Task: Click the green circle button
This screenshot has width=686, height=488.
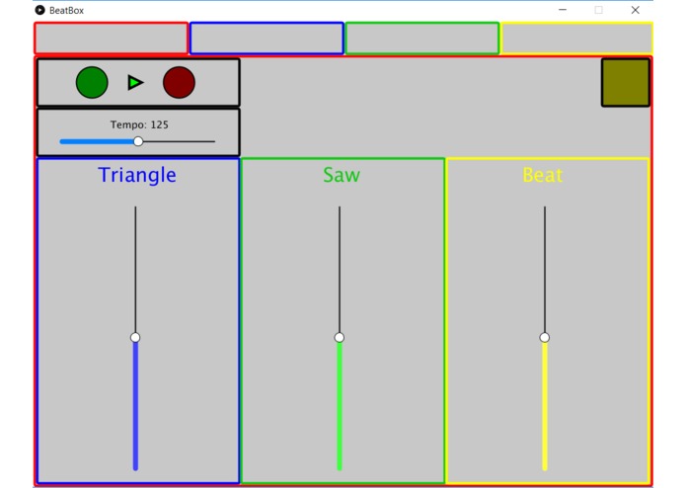Action: pyautogui.click(x=92, y=82)
